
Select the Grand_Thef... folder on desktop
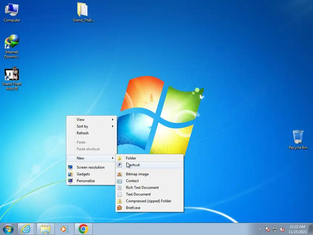point(83,12)
